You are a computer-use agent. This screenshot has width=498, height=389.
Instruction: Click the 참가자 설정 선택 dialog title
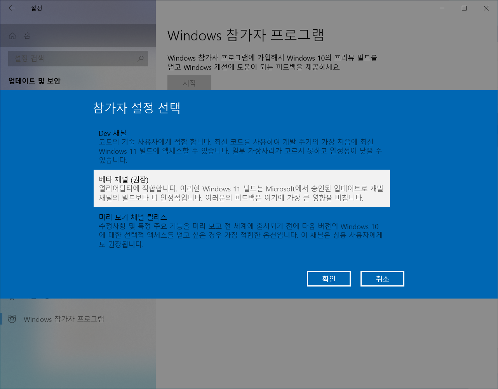(x=137, y=108)
